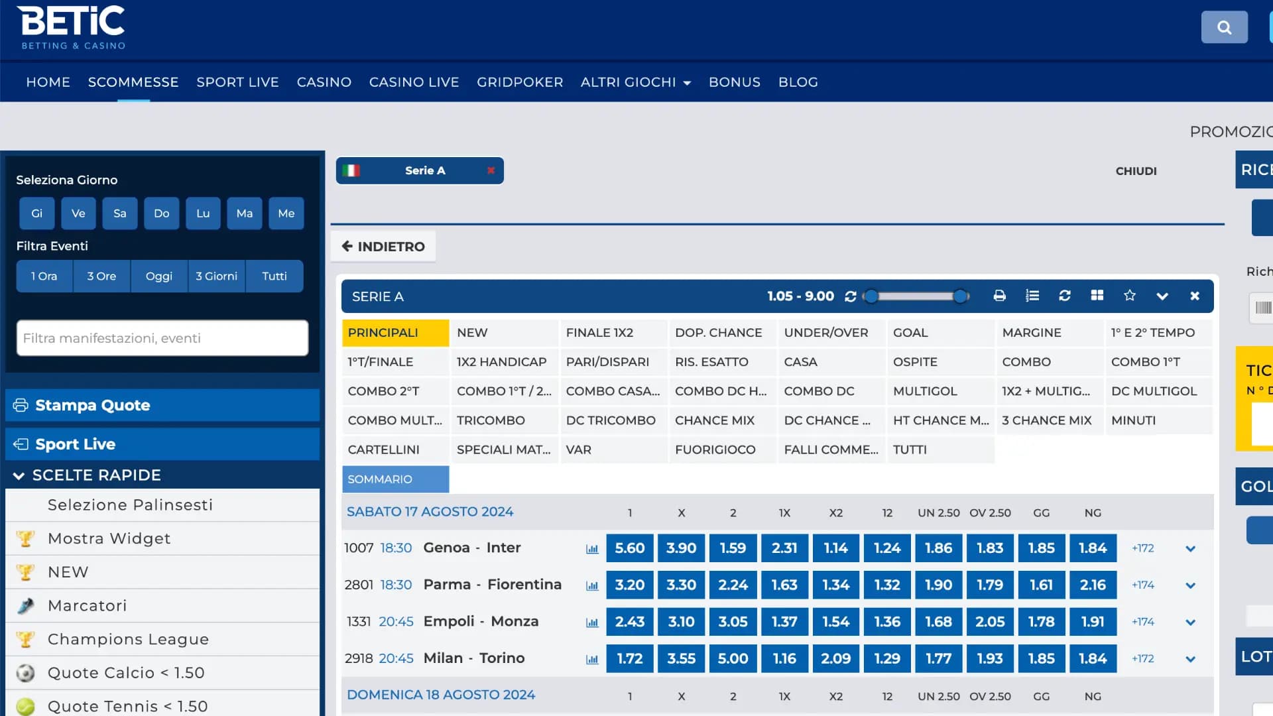The width and height of the screenshot is (1273, 716).
Task: Open the Champions League quick link
Action: [x=128, y=638]
